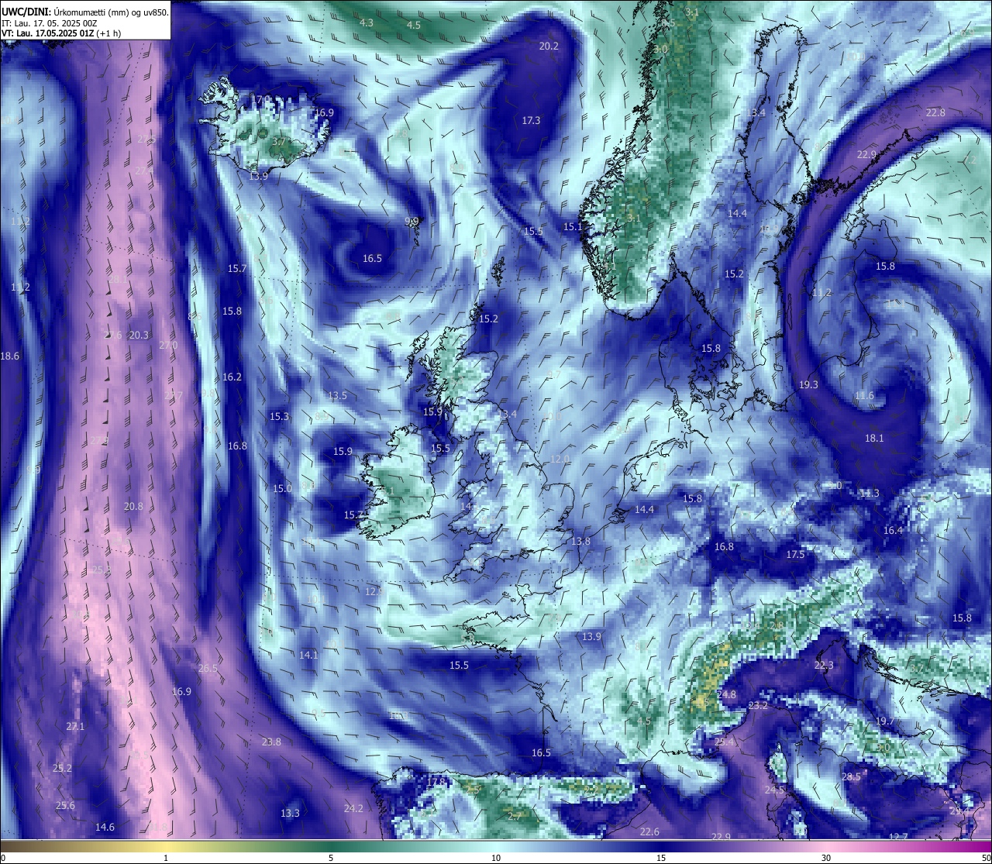This screenshot has height=864, width=992.
Task: Click the map value '17.5'
Action: 795,555
